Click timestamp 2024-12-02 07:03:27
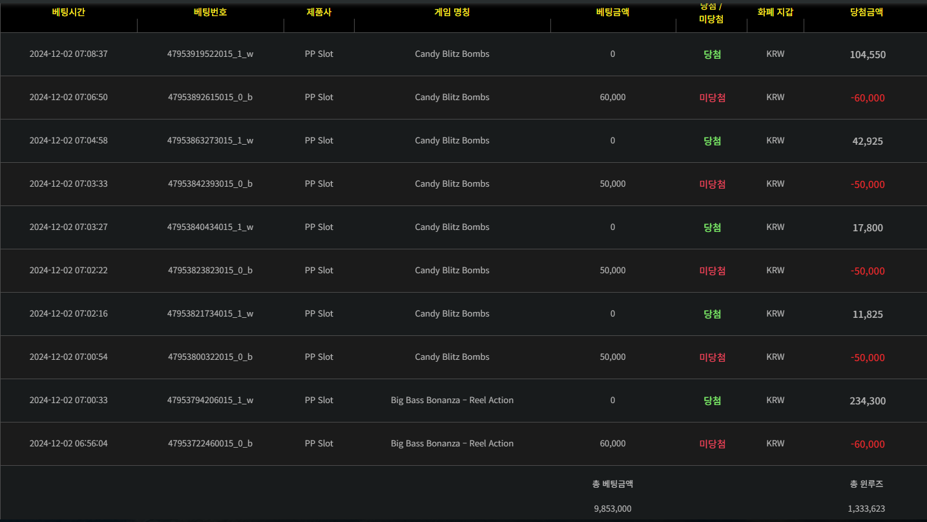The height and width of the screenshot is (522, 927). click(x=68, y=227)
